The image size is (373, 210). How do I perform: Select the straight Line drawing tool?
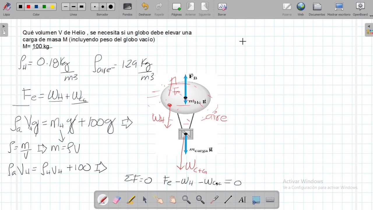click(x=228, y=200)
